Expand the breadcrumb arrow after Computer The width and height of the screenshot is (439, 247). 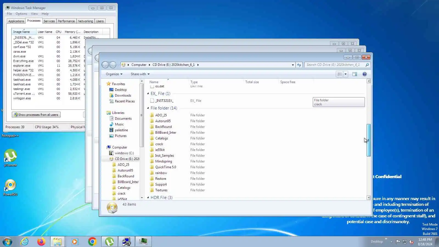[149, 65]
